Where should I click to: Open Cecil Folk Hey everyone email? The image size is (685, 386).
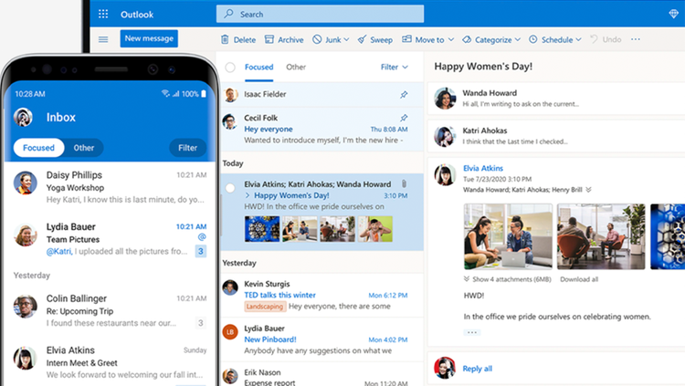(322, 130)
